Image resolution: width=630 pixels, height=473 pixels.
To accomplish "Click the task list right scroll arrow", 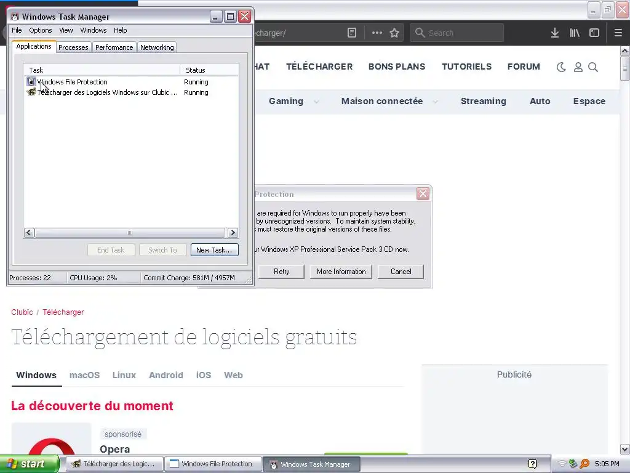I will click(233, 232).
